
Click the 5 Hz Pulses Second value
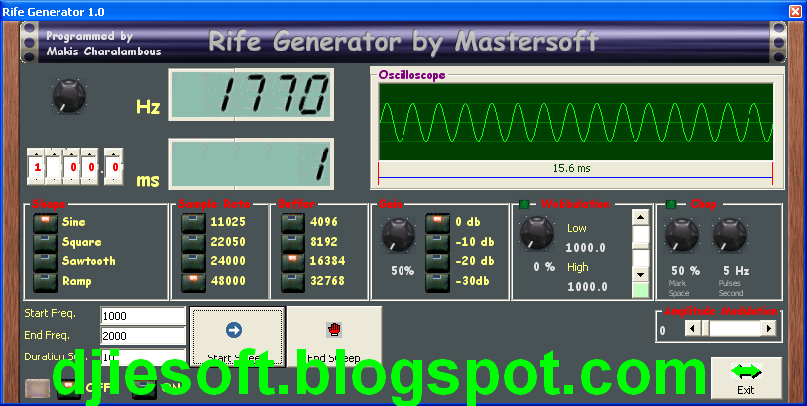736,271
